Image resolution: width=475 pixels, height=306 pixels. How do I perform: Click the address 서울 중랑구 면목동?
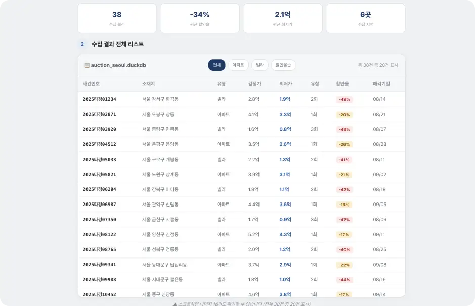click(x=160, y=129)
